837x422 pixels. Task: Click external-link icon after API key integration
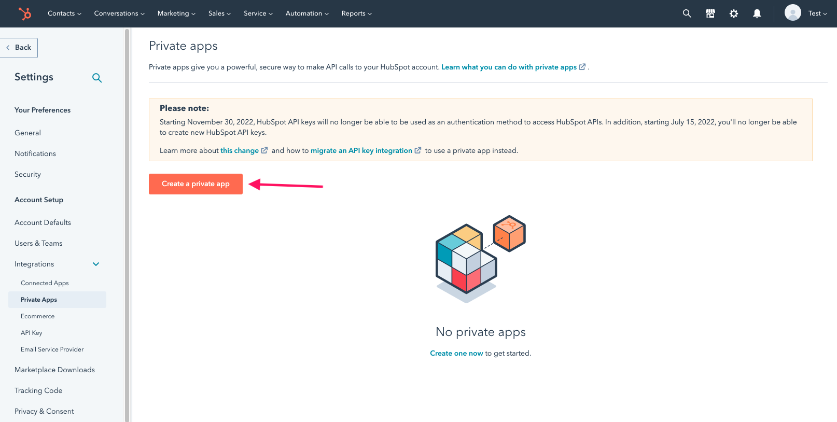pyautogui.click(x=418, y=150)
